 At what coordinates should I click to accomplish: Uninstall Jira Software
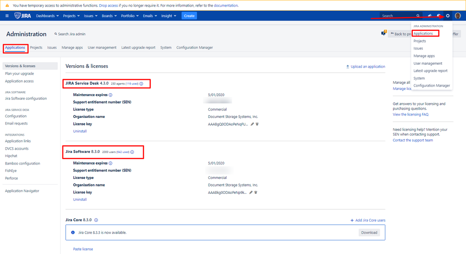click(x=80, y=199)
